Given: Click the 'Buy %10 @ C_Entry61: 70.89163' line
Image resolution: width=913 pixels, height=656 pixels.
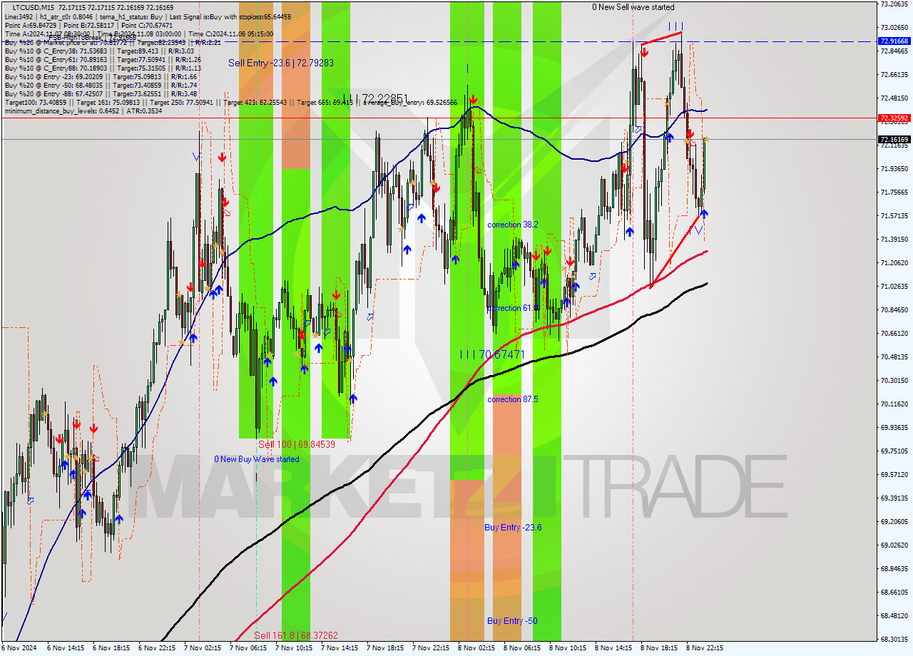Looking at the screenshot, I should [x=102, y=59].
